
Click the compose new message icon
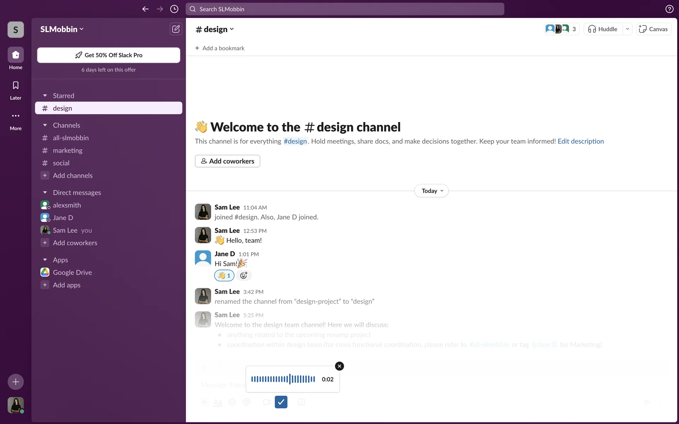coord(176,29)
